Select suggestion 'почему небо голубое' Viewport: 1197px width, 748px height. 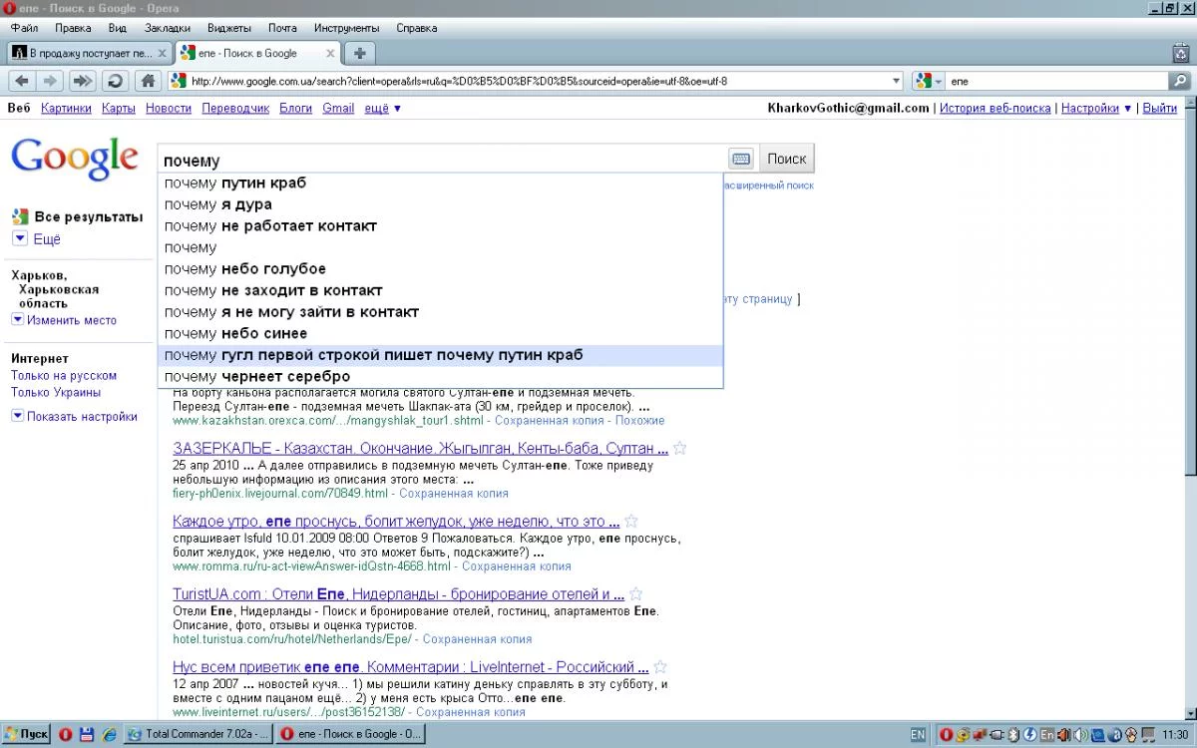point(440,268)
